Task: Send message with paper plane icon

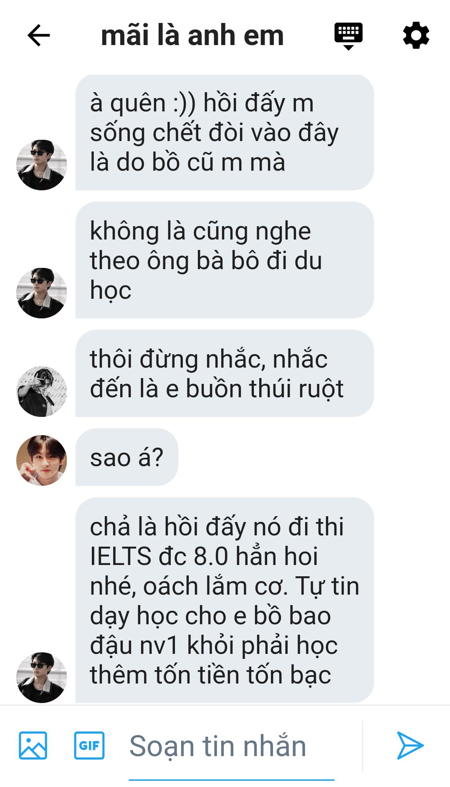Action: 410,745
